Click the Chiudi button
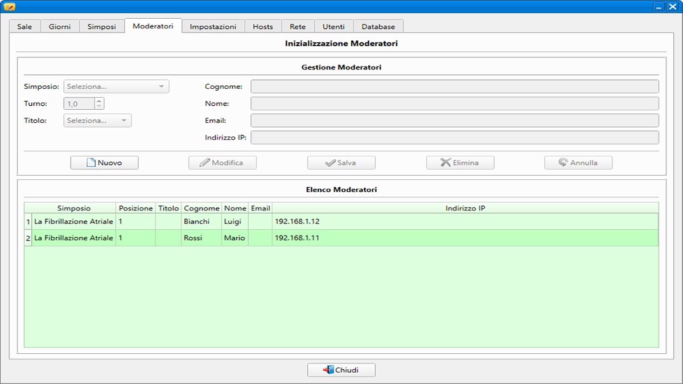 tap(341, 370)
